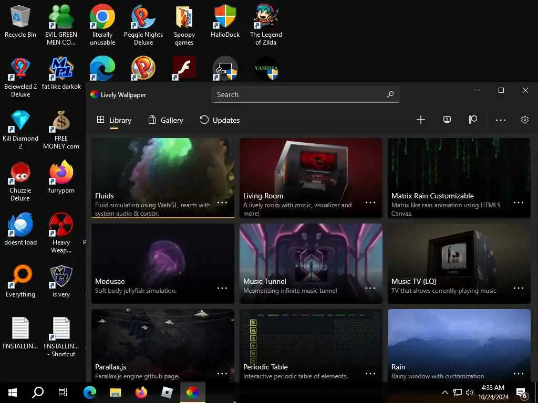The width and height of the screenshot is (538, 403).
Task: Apply the Living Room wallpaper thumbnail
Action: point(311,178)
